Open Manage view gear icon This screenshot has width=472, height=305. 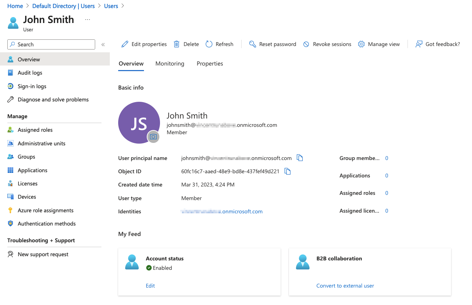[x=361, y=44]
